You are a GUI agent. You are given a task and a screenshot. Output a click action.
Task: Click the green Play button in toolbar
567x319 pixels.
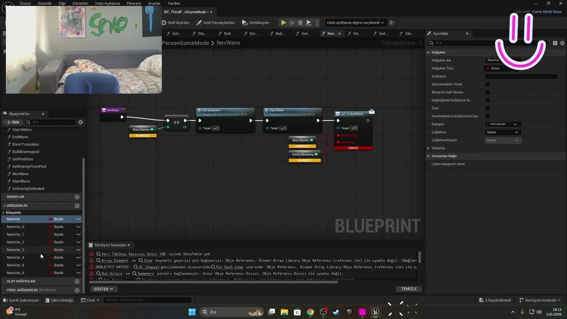click(x=283, y=23)
